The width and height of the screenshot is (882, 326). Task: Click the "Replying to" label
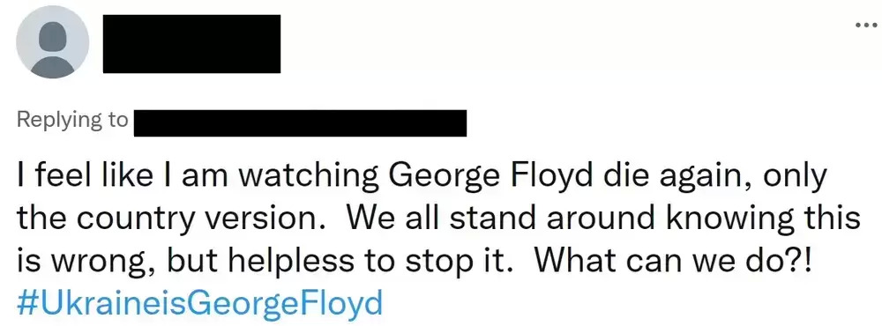pos(72,121)
